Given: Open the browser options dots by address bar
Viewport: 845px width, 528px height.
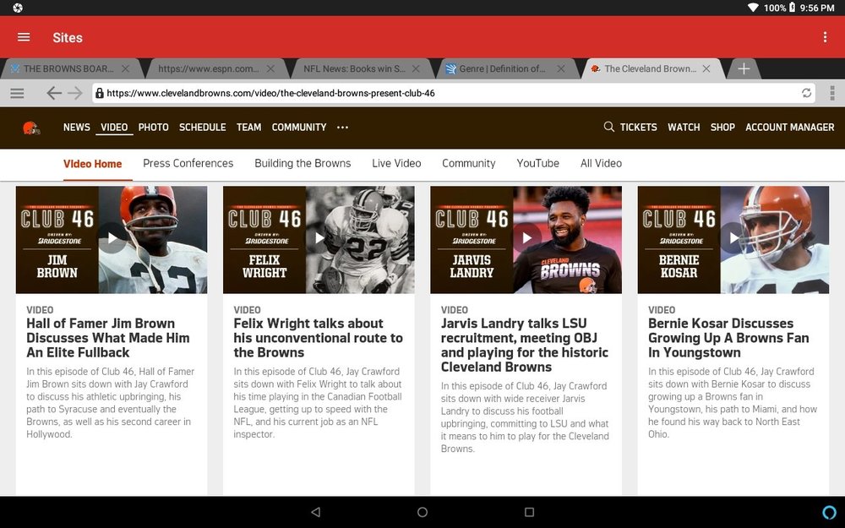Looking at the screenshot, I should point(832,93).
